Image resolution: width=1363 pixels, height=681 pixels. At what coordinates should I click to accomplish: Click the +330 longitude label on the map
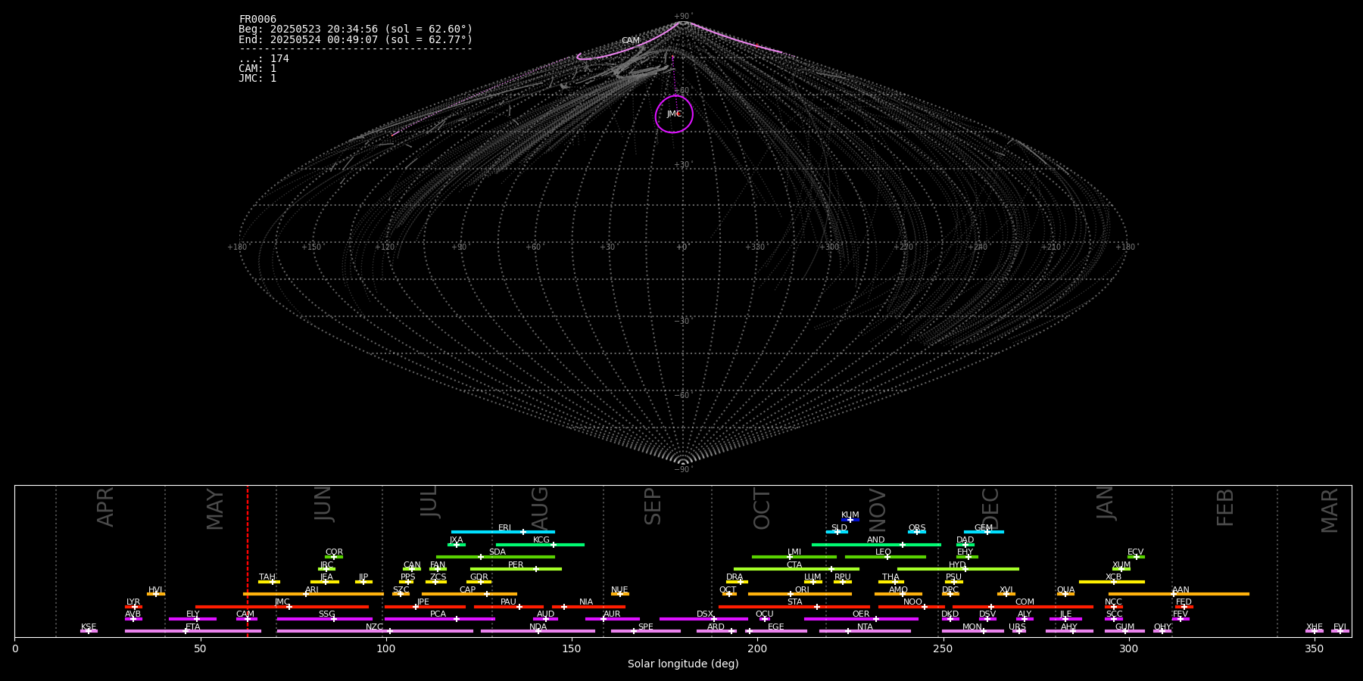(x=755, y=247)
